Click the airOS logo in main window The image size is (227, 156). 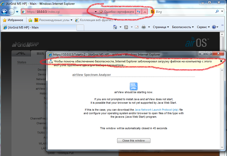coord(197,42)
